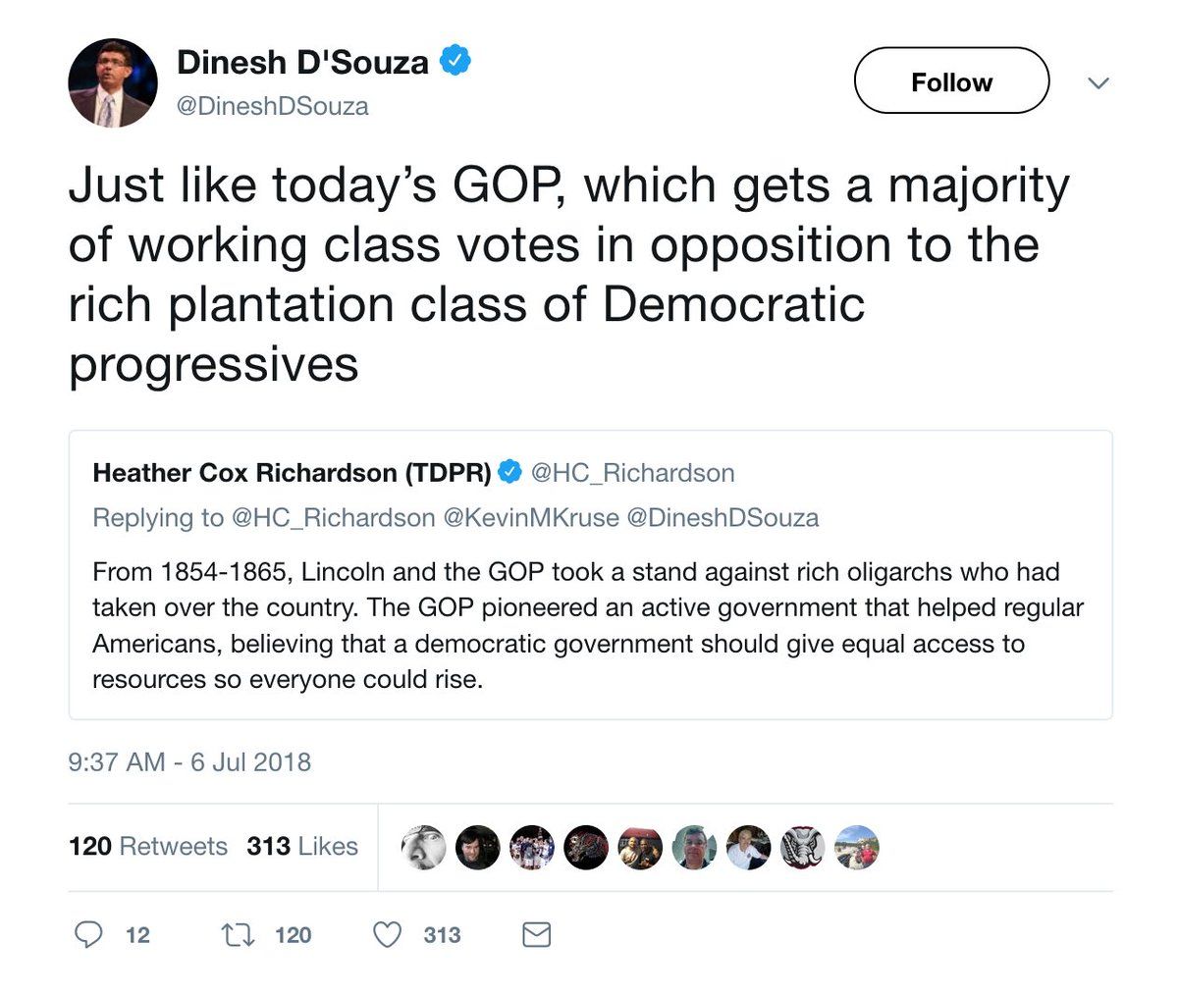
Task: Click the tweet timestamp 9:37 AM - 6 Jul 2018
Action: click(x=189, y=762)
